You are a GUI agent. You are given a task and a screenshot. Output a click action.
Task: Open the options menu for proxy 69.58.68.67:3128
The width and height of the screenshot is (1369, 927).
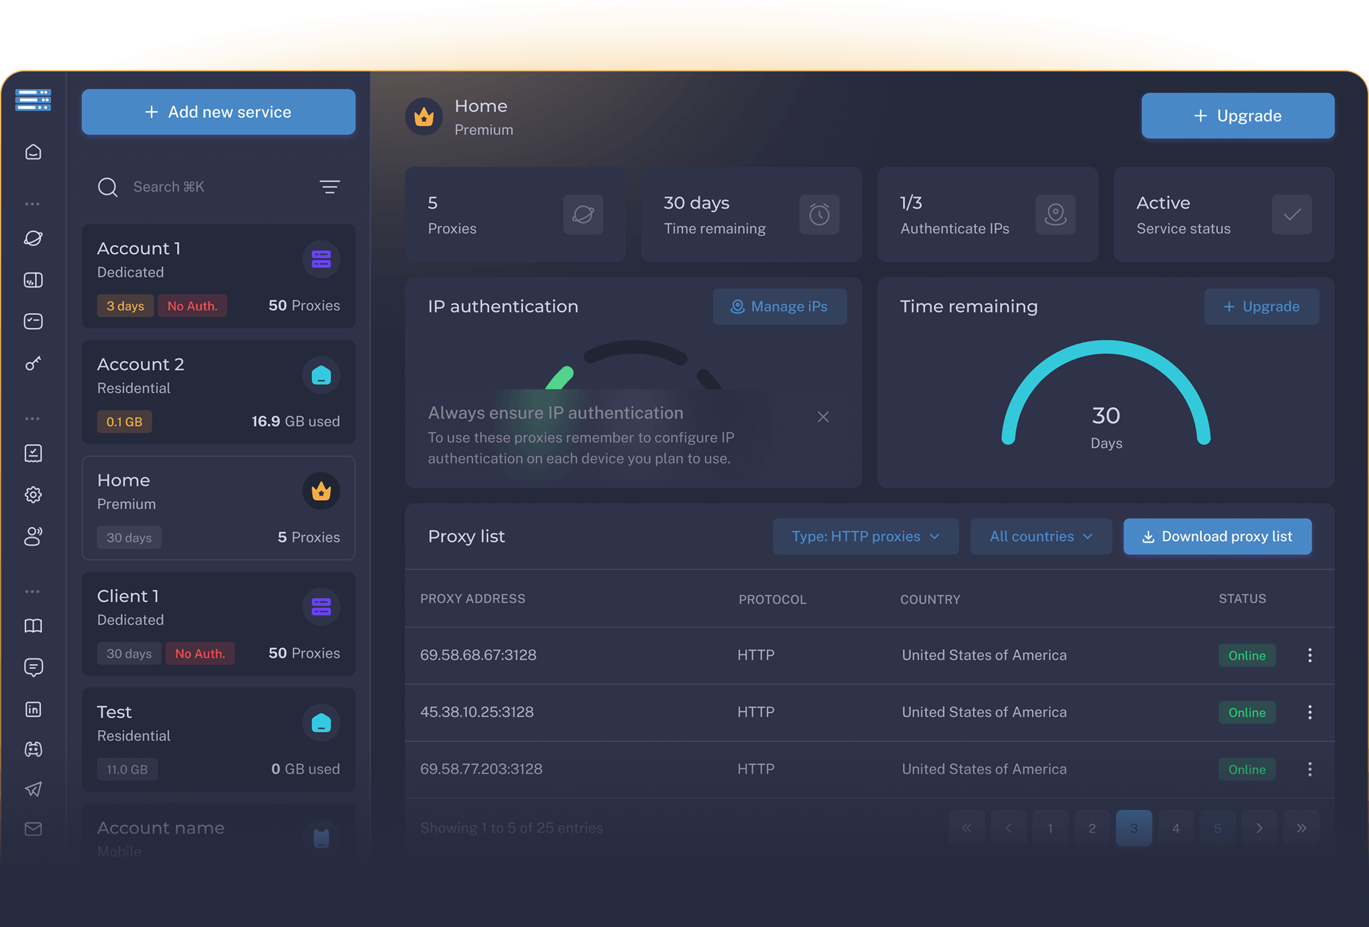[x=1310, y=655]
